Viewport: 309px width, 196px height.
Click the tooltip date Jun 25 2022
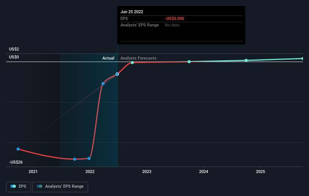click(132, 12)
